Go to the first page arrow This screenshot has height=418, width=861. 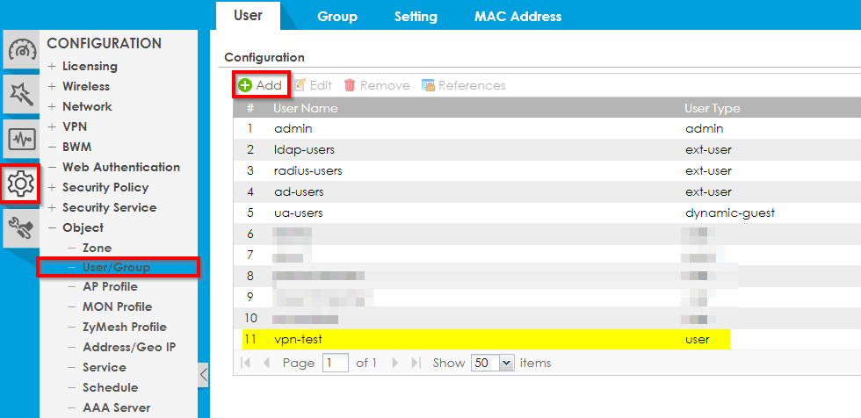point(246,363)
